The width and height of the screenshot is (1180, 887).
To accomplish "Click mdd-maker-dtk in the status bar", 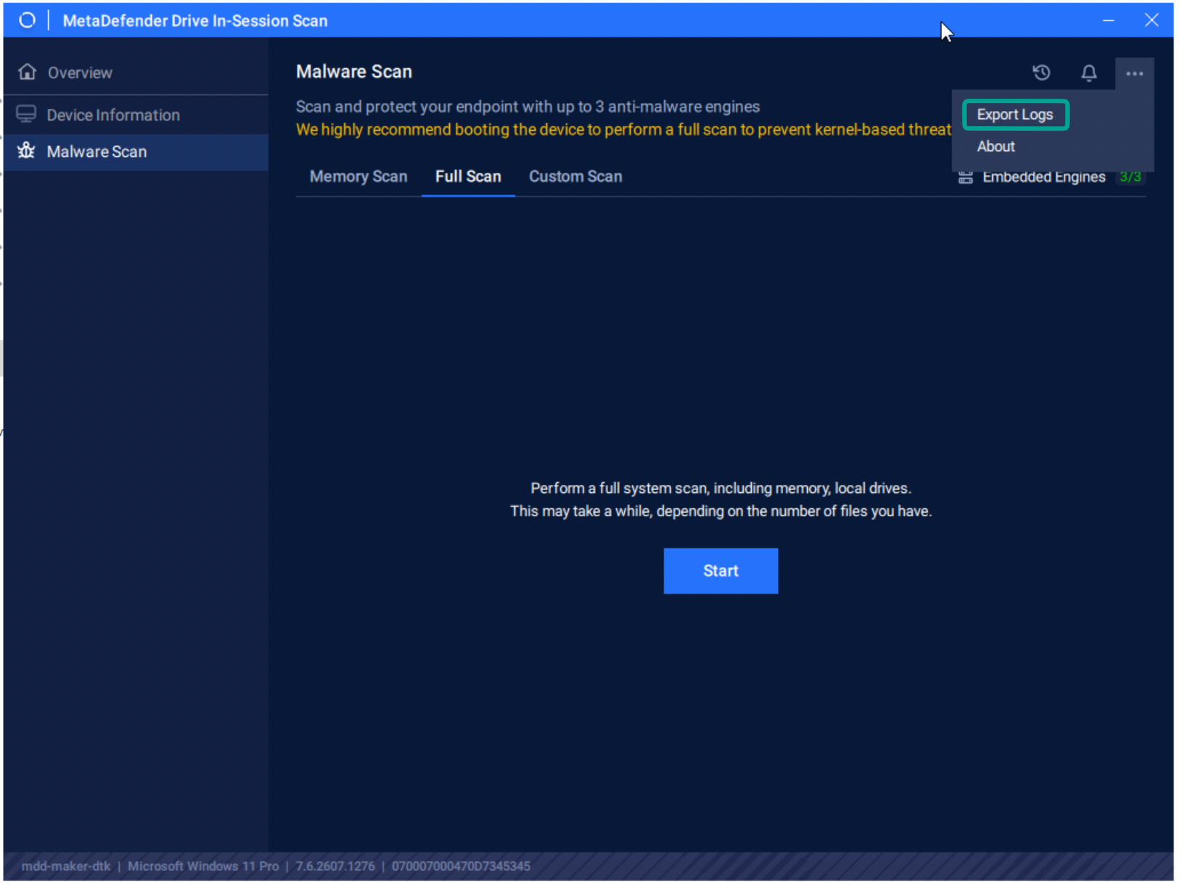I will pyautogui.click(x=66, y=866).
